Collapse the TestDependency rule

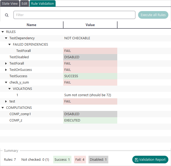(x=6, y=38)
